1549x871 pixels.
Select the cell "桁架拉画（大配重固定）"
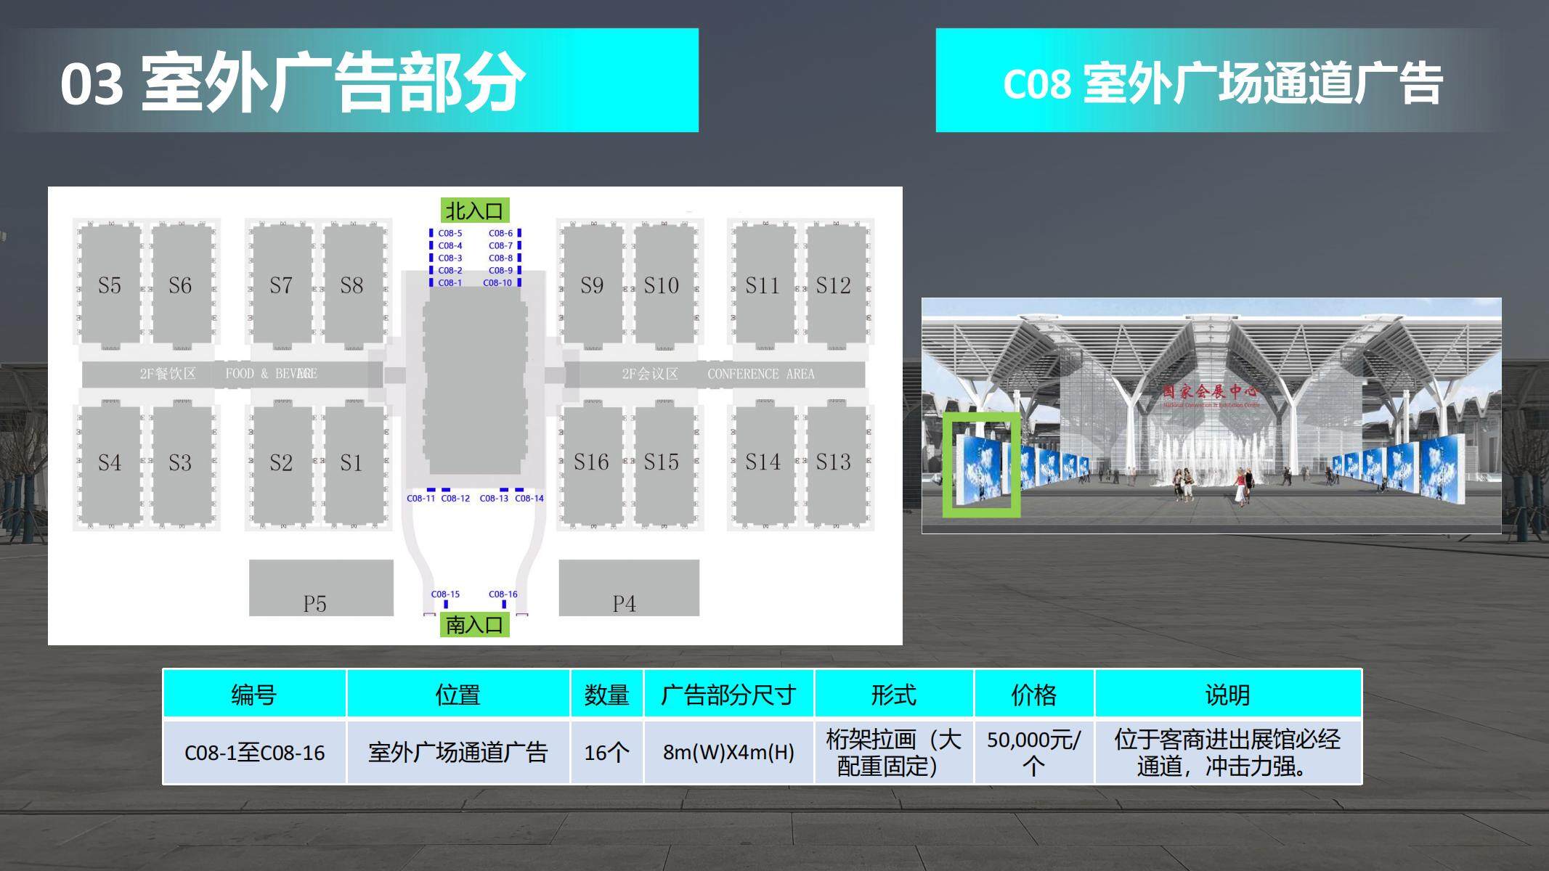[894, 753]
